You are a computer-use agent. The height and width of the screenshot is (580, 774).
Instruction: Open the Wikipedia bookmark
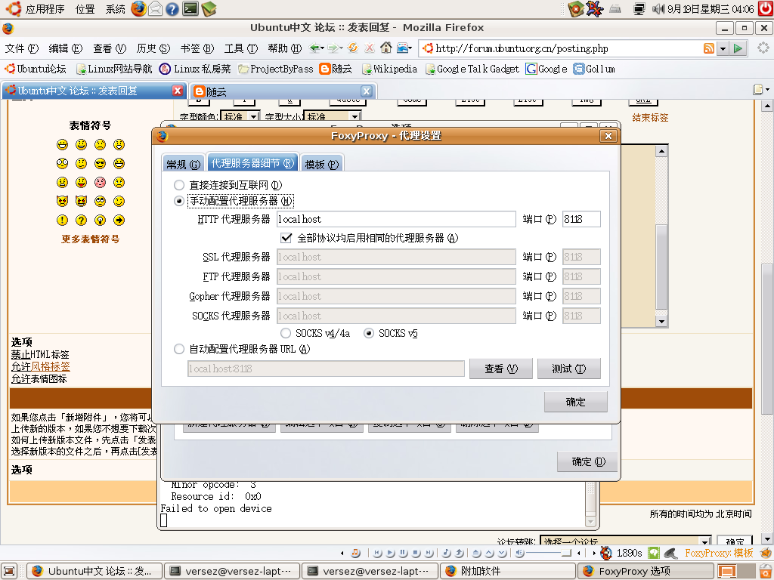[389, 69]
